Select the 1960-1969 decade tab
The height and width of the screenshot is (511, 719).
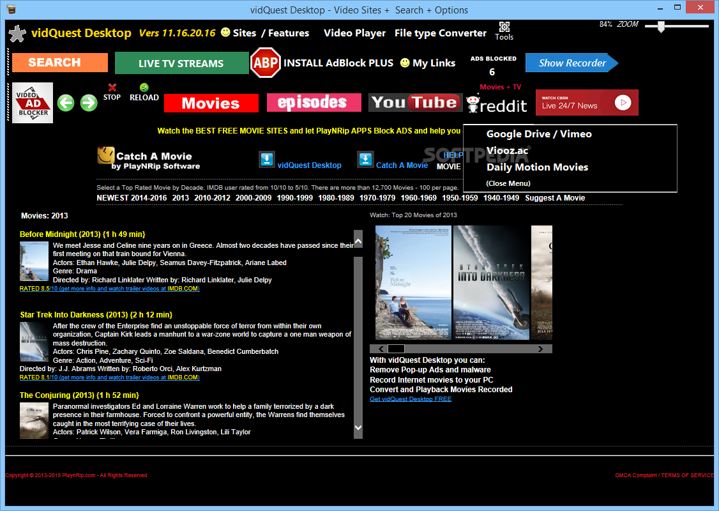coord(419,198)
